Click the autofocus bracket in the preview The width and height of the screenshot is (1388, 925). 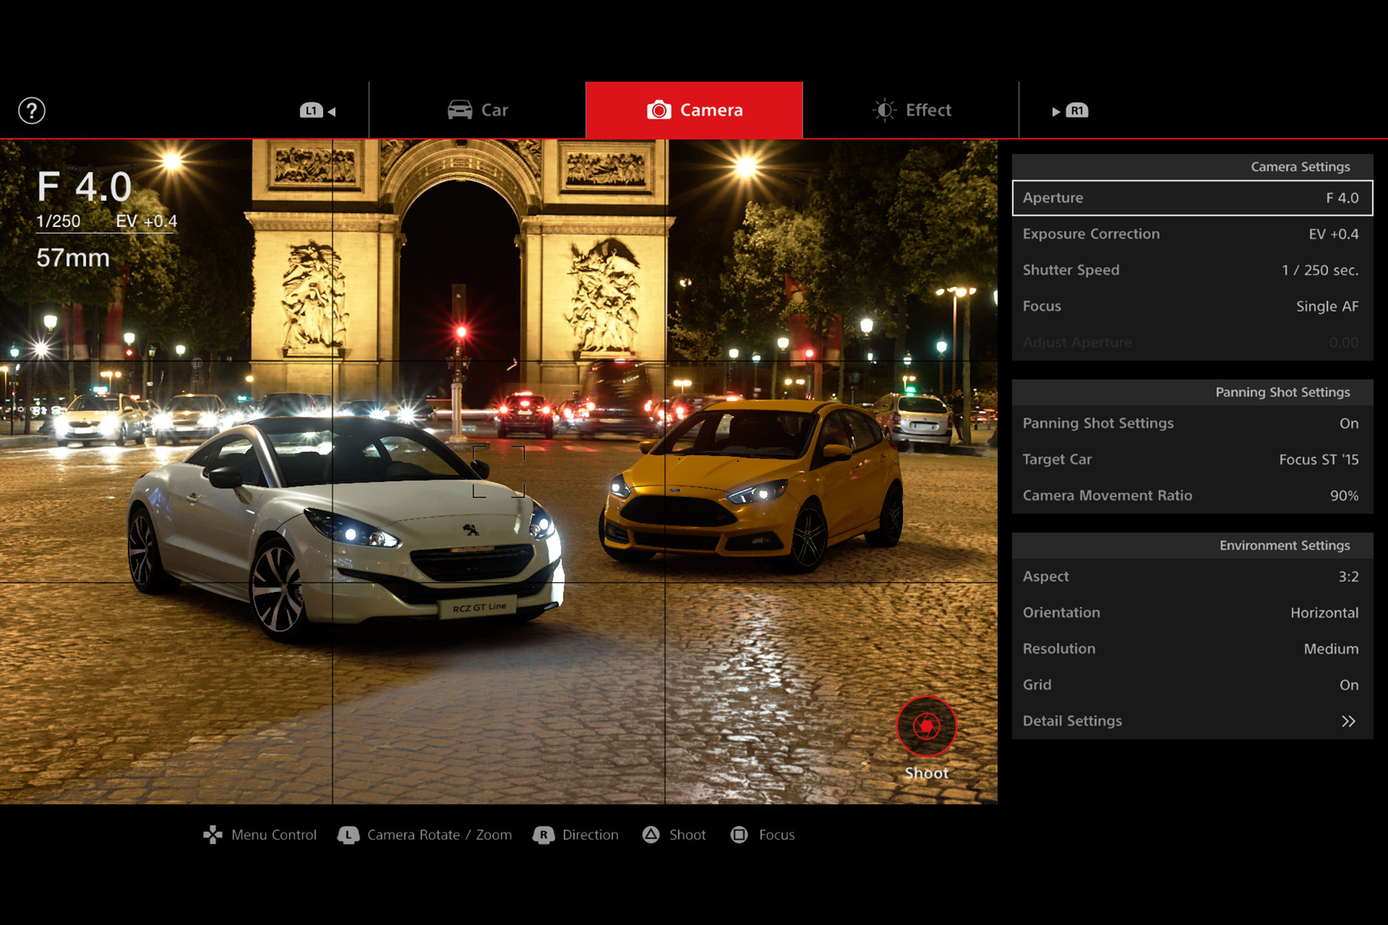(x=499, y=471)
